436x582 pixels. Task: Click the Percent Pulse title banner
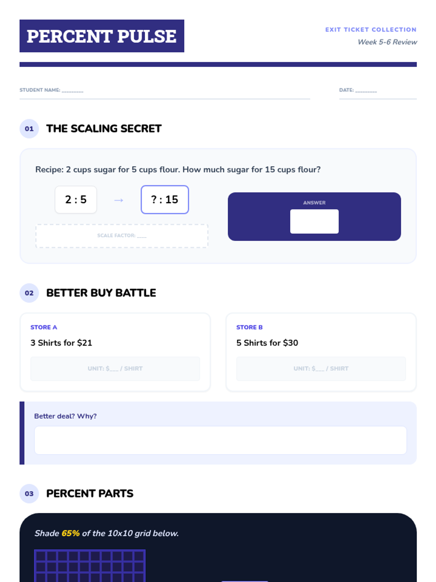click(x=102, y=36)
